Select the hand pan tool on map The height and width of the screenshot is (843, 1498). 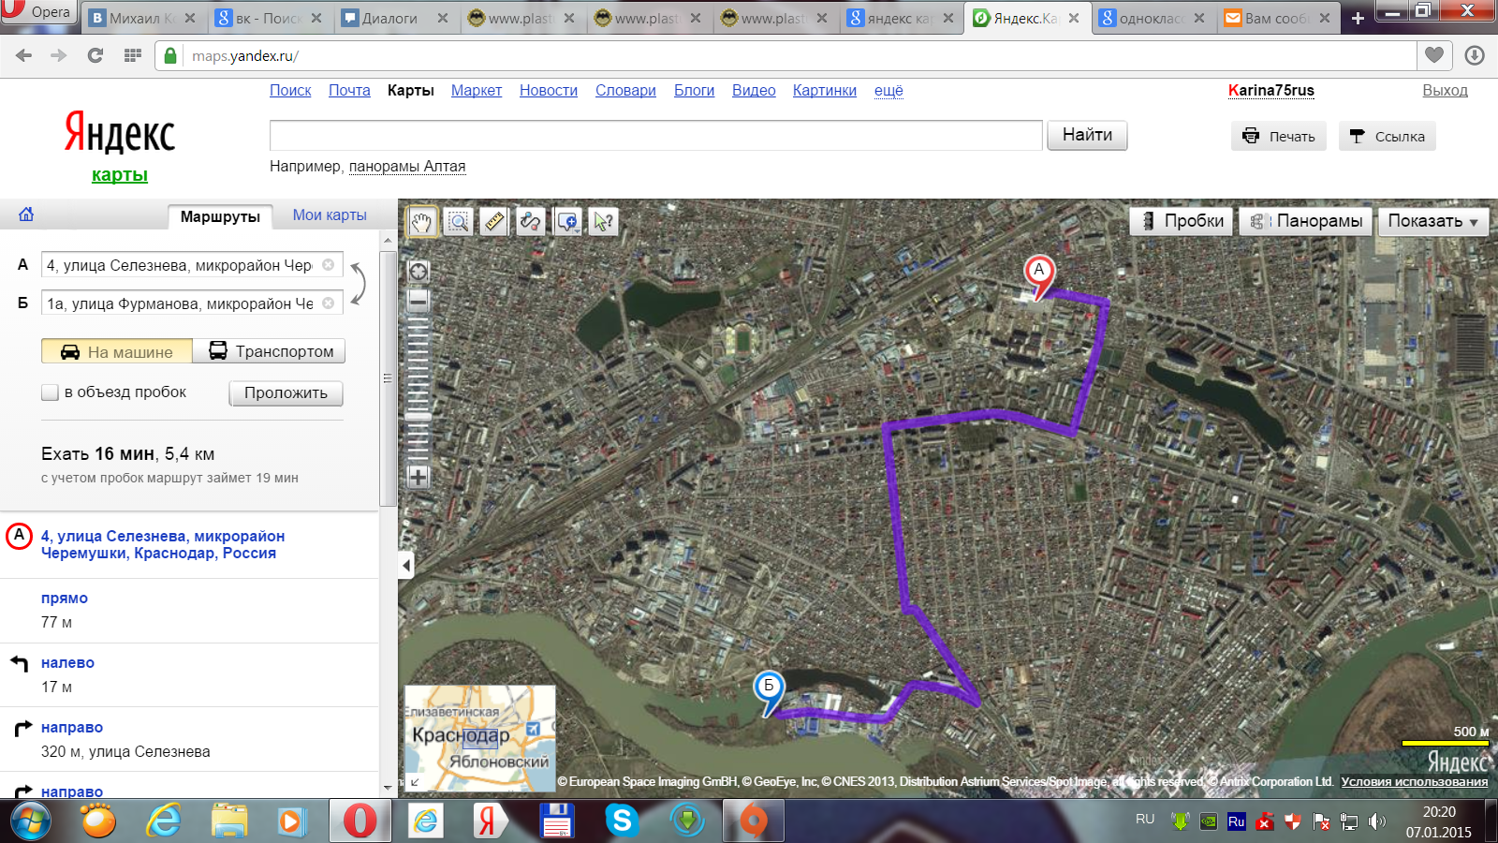[x=421, y=222]
